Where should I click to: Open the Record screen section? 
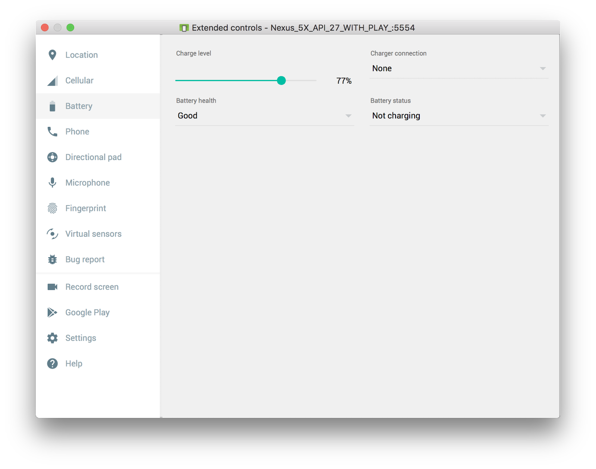pos(92,287)
